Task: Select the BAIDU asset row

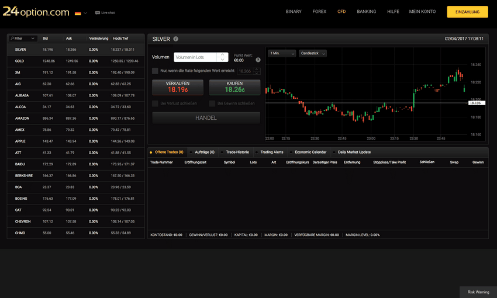Action: click(76, 164)
